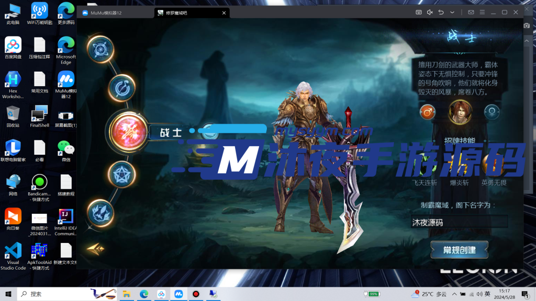Open the emulator keyboard mapping icon
The height and width of the screenshot is (301, 536).
coord(419,12)
